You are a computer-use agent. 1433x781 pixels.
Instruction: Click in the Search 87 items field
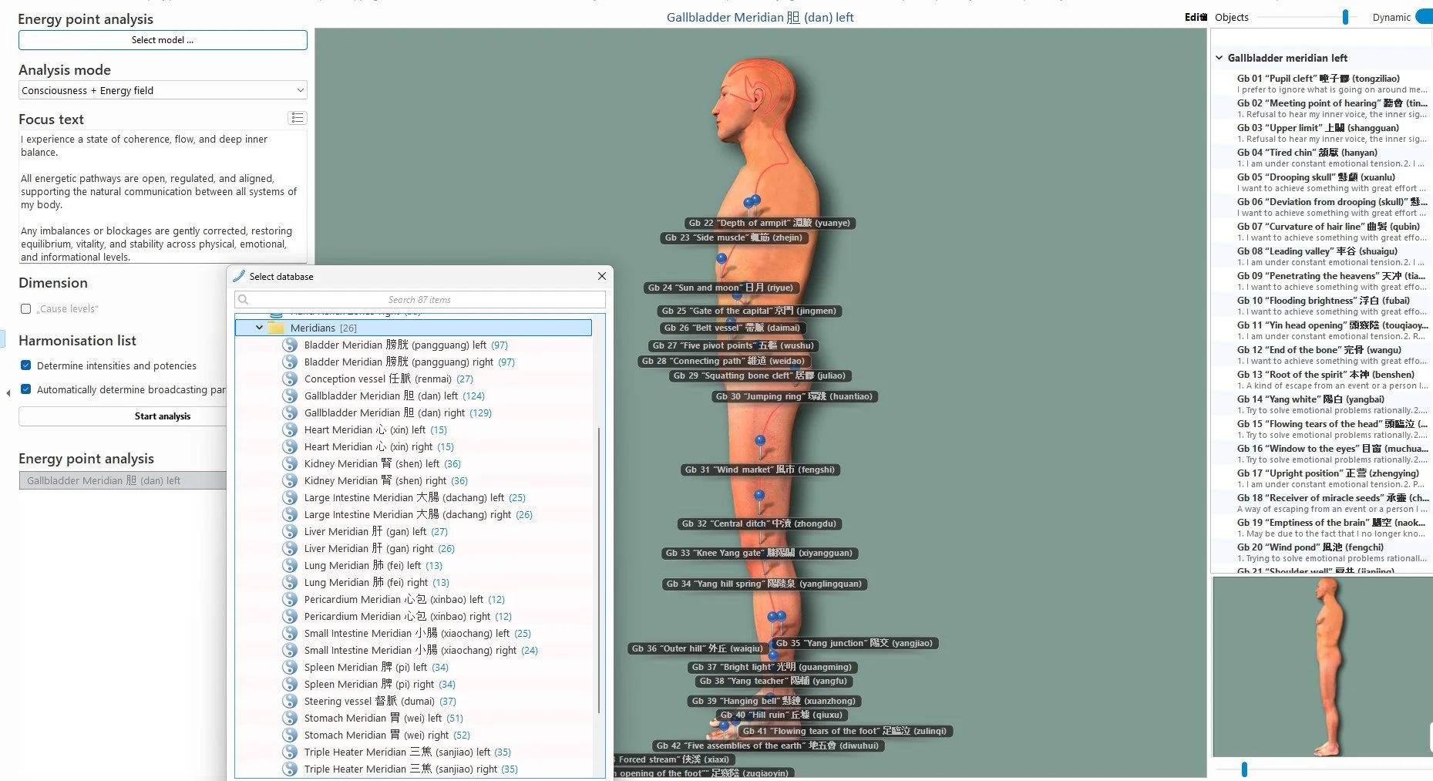point(420,300)
